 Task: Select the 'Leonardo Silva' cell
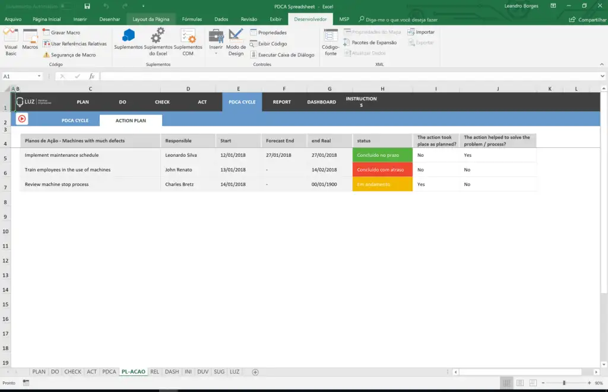tap(188, 155)
